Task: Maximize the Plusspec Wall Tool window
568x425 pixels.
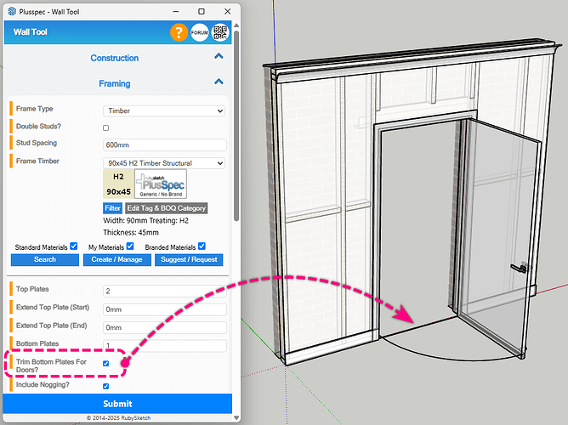Action: point(202,12)
